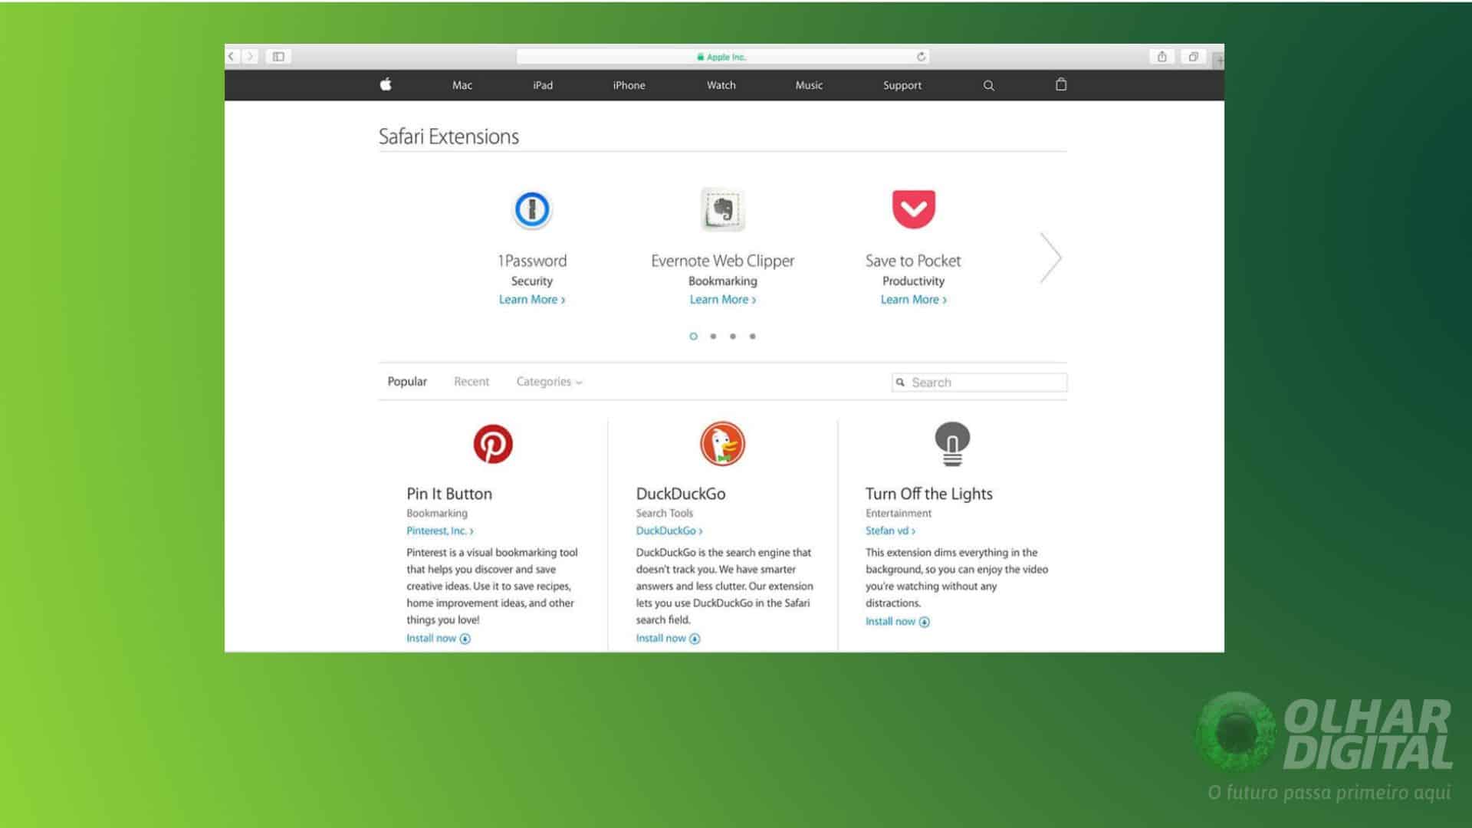The width and height of the screenshot is (1472, 828).
Task: Expand the Categories dropdown
Action: pyautogui.click(x=549, y=382)
